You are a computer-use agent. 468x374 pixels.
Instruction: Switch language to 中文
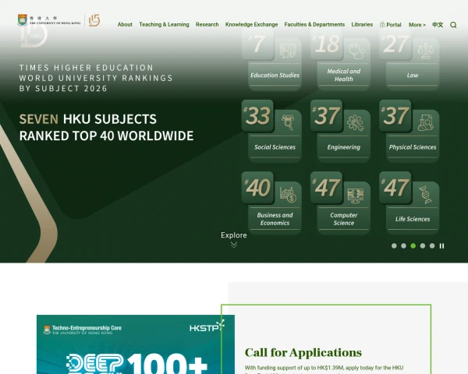438,25
